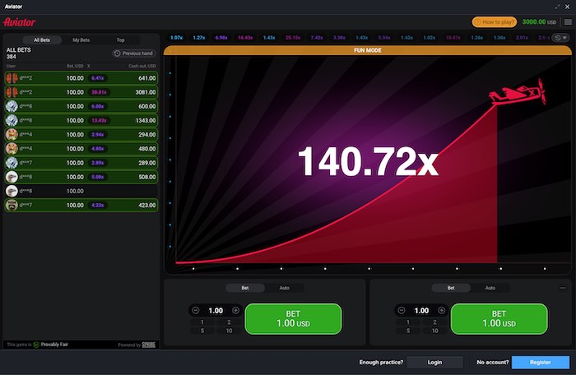Increase bet amount in first bet panel
The width and height of the screenshot is (576, 375).
[236, 311]
